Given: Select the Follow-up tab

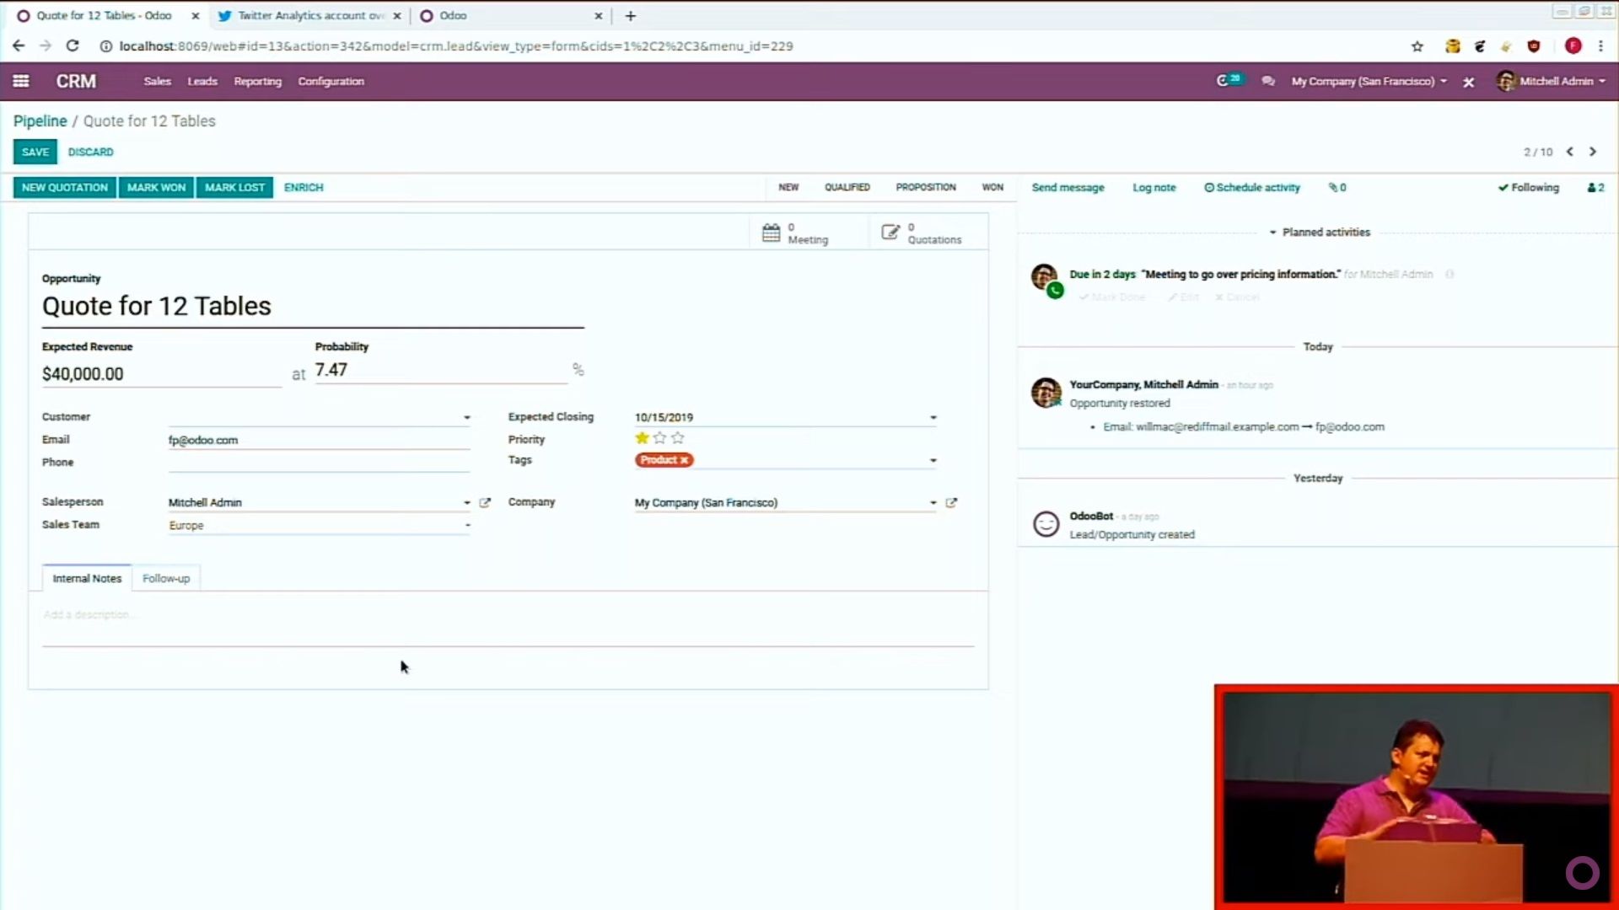Looking at the screenshot, I should [x=165, y=578].
